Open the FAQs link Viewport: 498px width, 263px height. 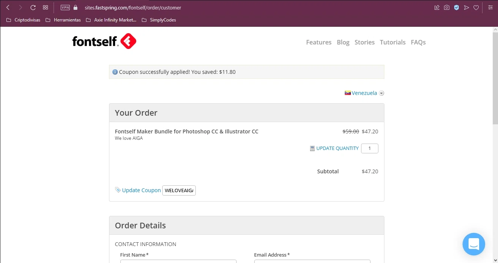click(418, 42)
